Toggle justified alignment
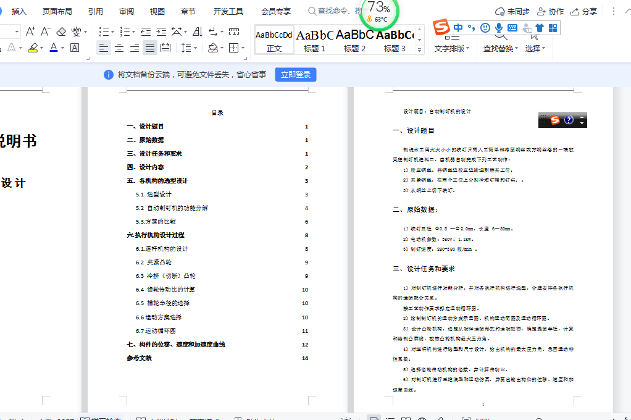 tap(149, 47)
